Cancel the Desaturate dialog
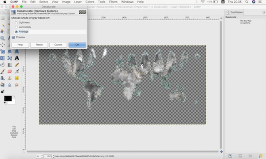 click(58, 45)
